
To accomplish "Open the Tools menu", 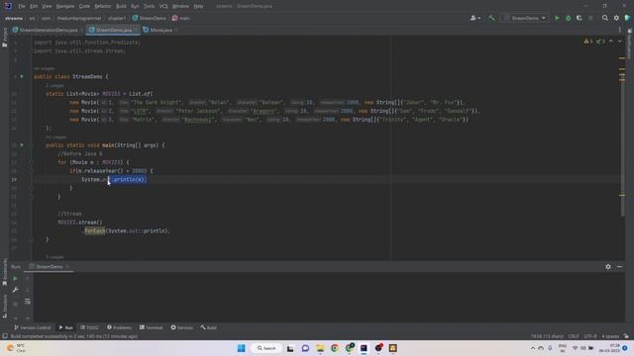I will (149, 6).
